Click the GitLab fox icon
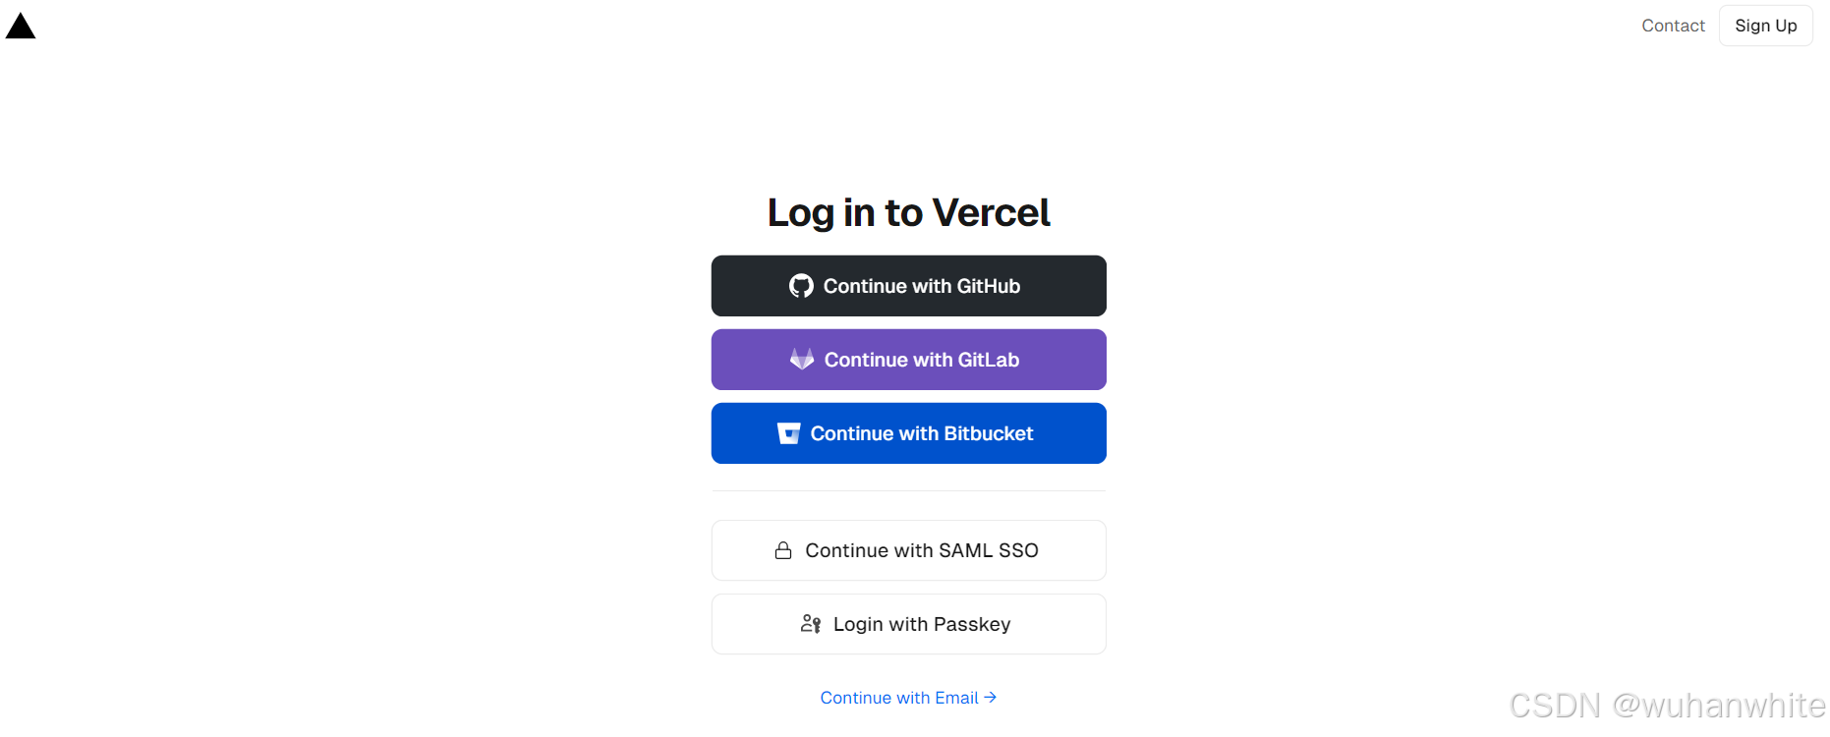Image resolution: width=1830 pixels, height=737 pixels. (x=802, y=359)
